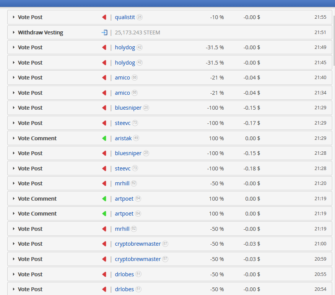Open amico link in the 21:34 row
The image size is (335, 295).
pyautogui.click(x=122, y=93)
